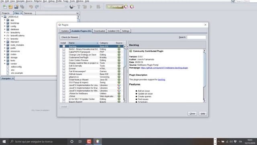Click the red recorder app on taskbar
The width and height of the screenshot is (257, 145).
point(89,141)
